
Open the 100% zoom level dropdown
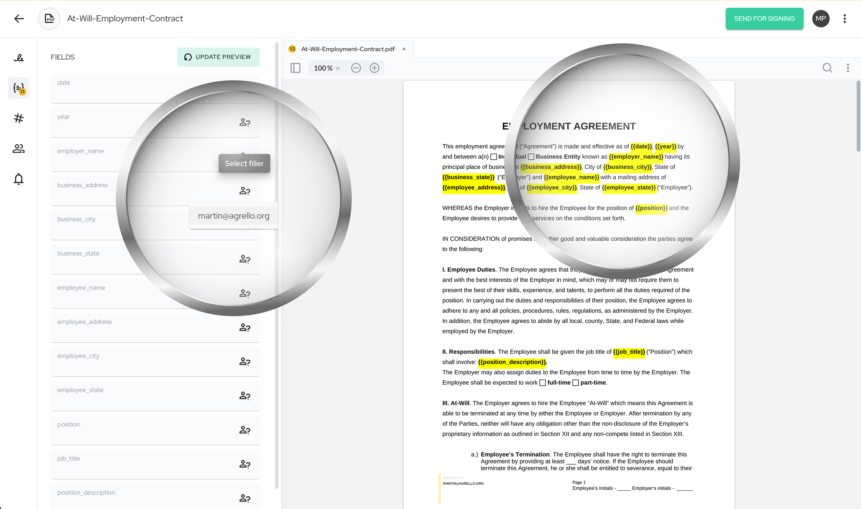click(326, 68)
